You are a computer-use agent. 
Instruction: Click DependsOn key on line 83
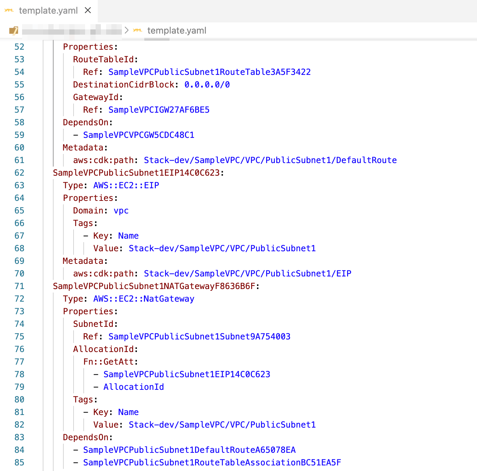85,437
